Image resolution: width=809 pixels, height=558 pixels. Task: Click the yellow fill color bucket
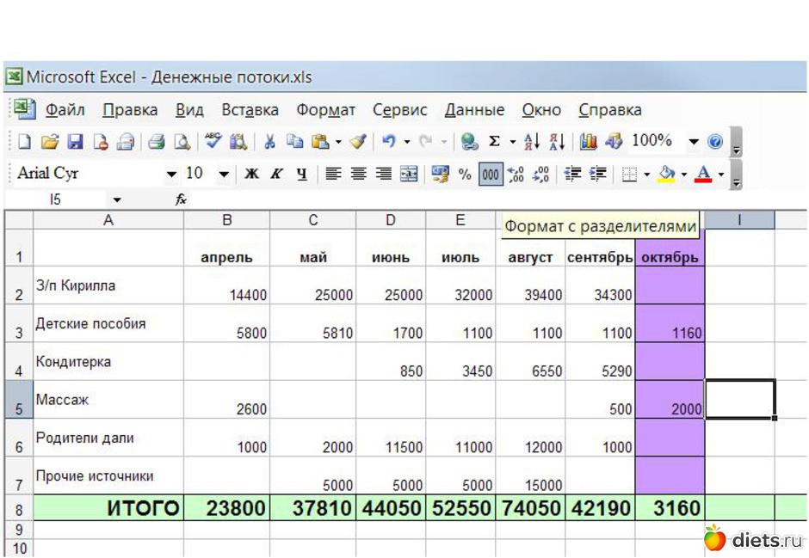click(x=666, y=174)
